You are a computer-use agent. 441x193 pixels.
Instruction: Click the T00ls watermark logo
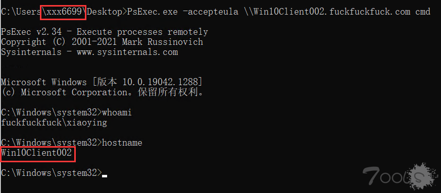point(400,176)
